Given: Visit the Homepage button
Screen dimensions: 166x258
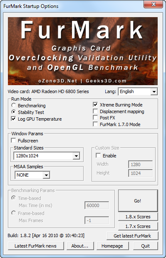Looking at the screenshot, I should [112, 246].
